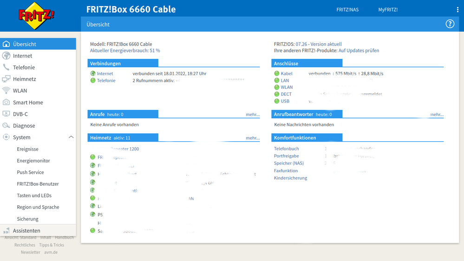Click Auf Updates prüfen link
The width and height of the screenshot is (464, 261).
(x=359, y=51)
